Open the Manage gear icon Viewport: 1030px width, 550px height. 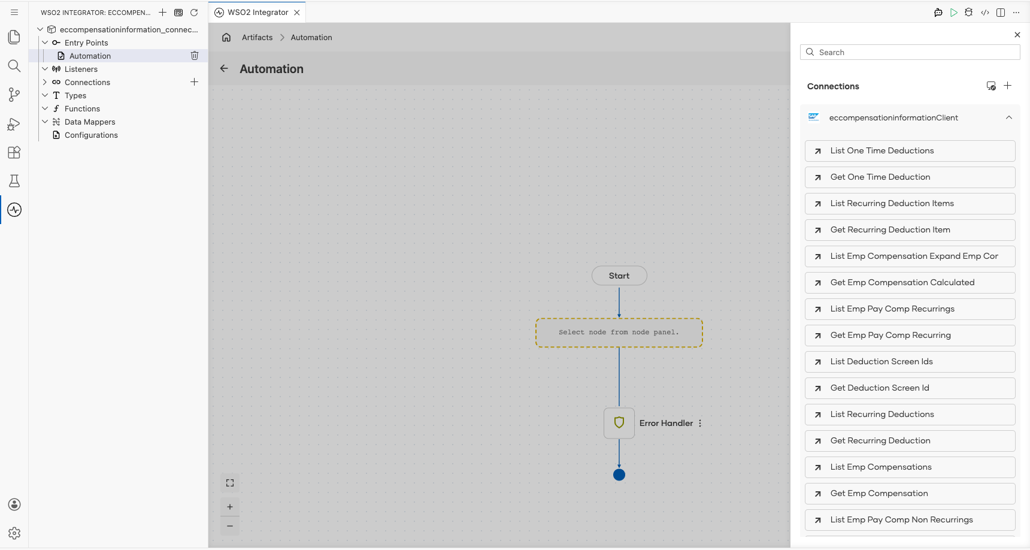(x=14, y=533)
